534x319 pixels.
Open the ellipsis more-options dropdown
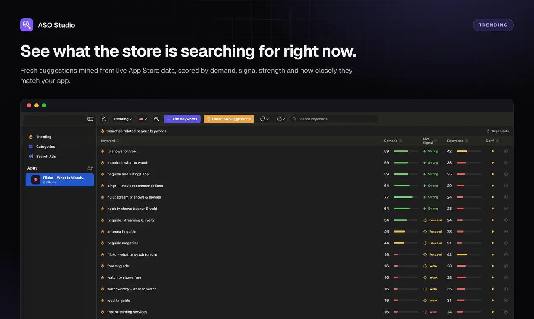tap(281, 119)
